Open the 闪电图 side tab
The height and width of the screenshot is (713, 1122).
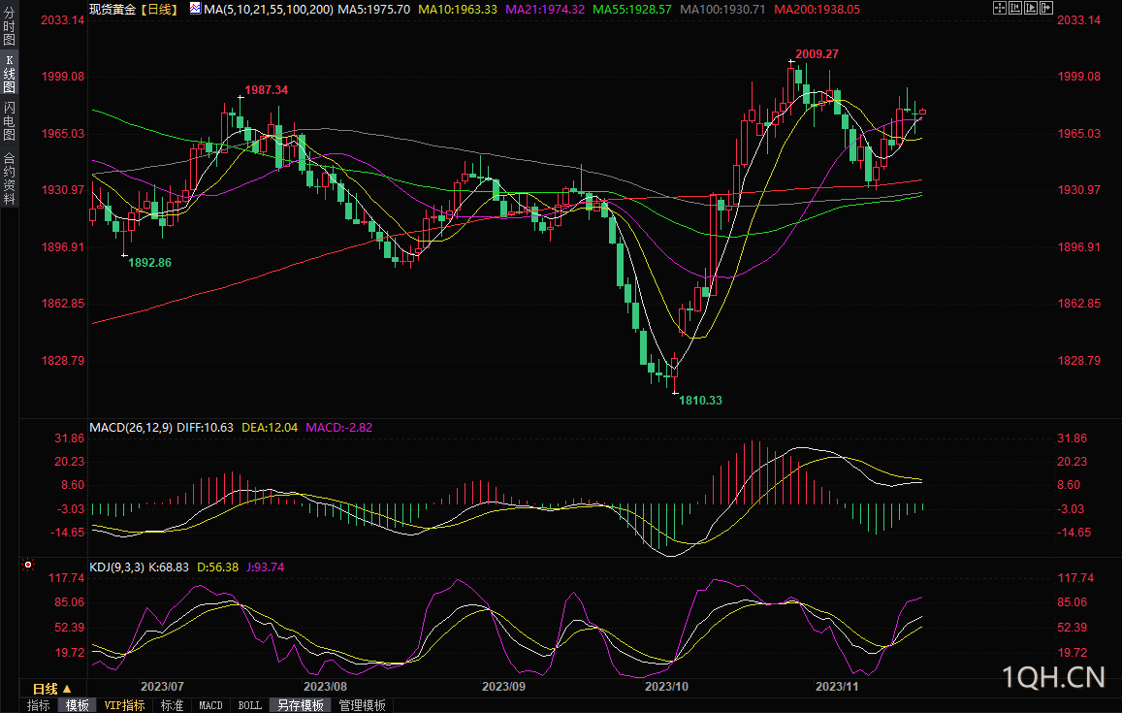point(9,121)
